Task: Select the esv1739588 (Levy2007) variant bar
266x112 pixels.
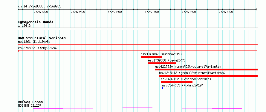Action: click(x=162, y=63)
